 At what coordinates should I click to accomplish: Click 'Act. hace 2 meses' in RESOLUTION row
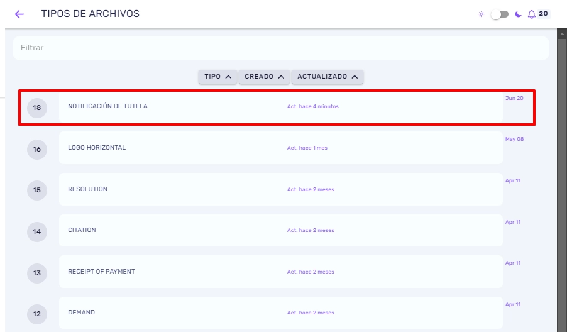coord(311,189)
